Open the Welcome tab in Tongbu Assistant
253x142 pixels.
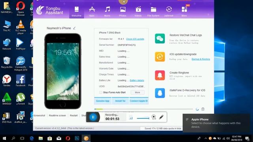pyautogui.click(x=76, y=11)
